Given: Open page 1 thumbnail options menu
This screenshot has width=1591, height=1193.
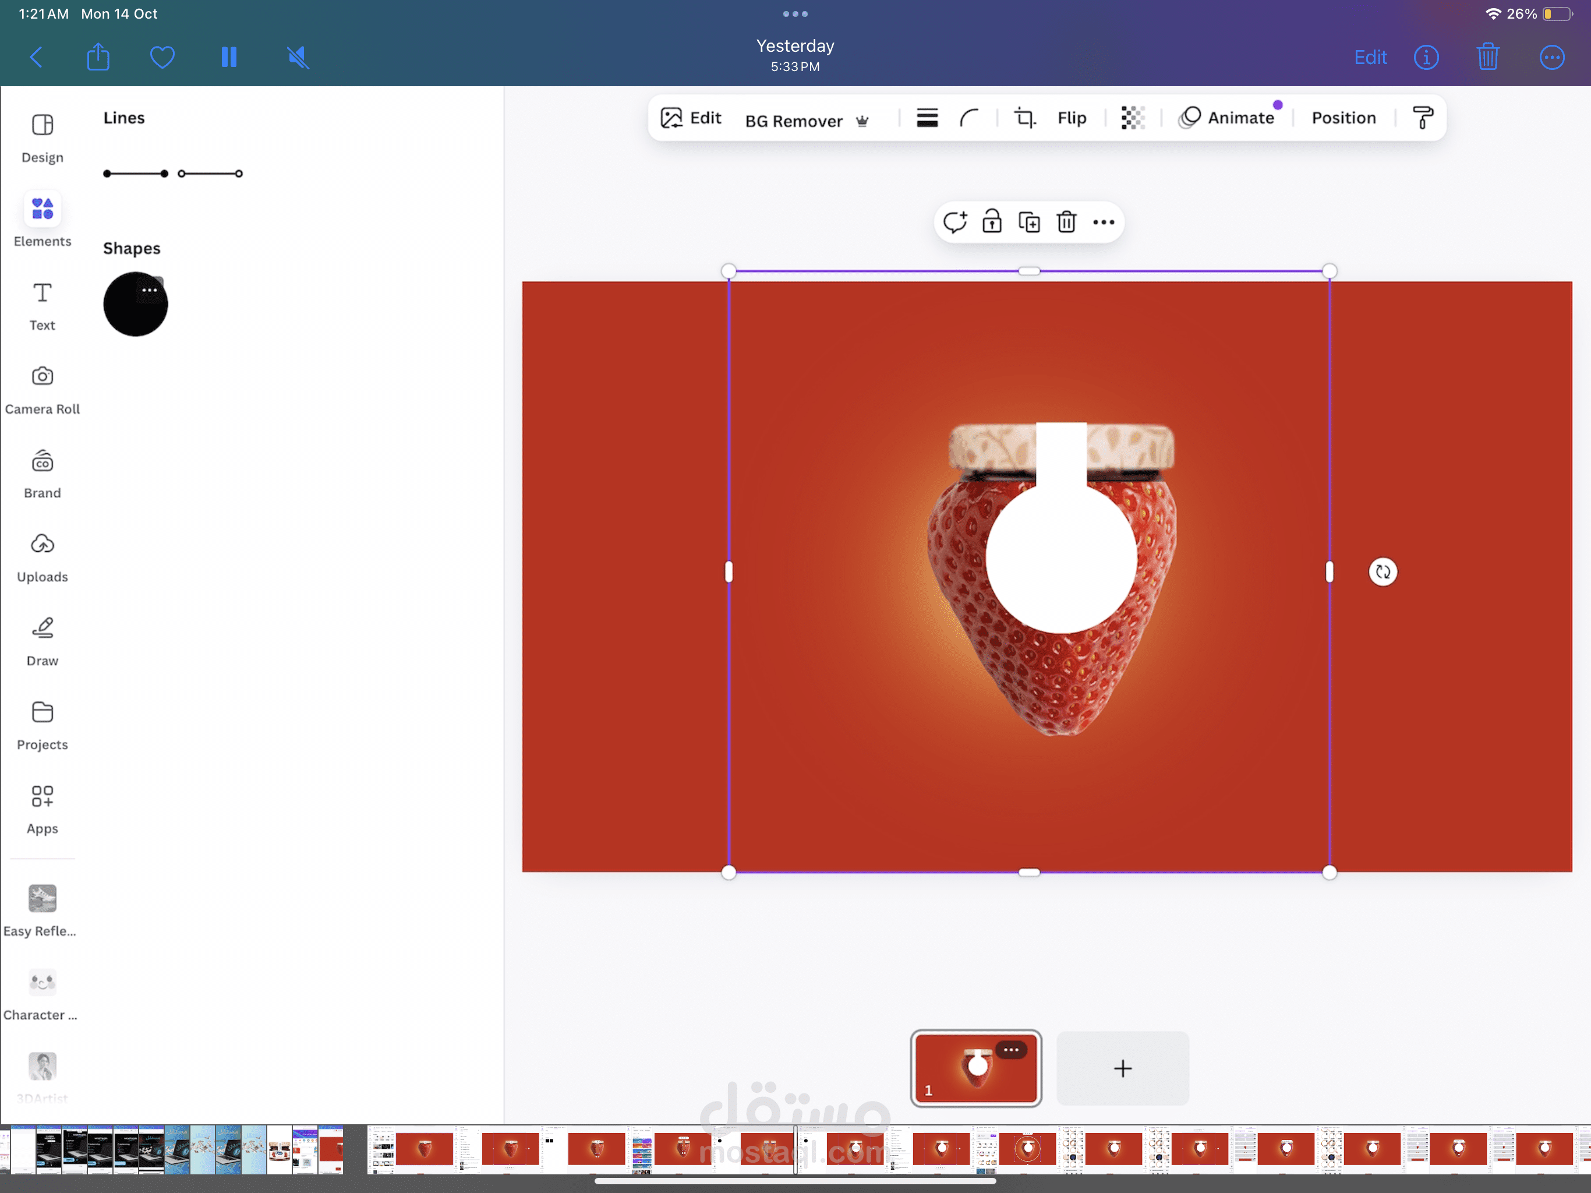Looking at the screenshot, I should tap(1010, 1050).
